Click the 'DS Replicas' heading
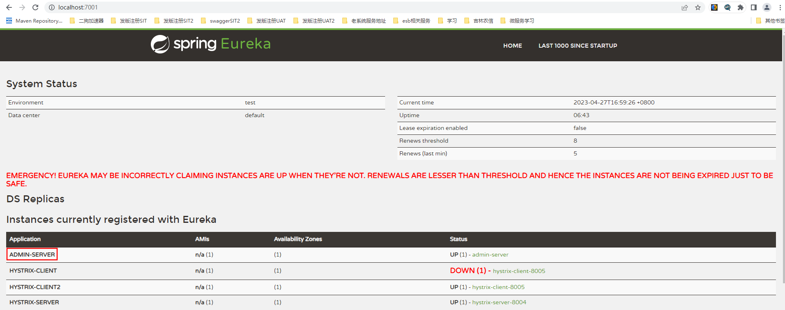 35,199
